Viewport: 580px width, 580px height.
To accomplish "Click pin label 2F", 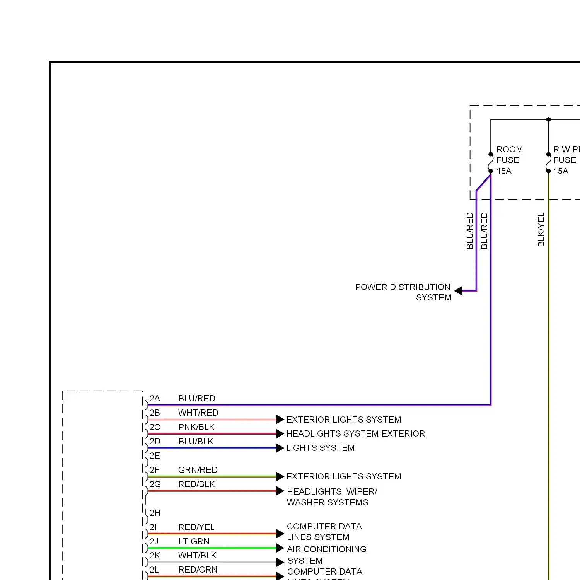I will (154, 470).
